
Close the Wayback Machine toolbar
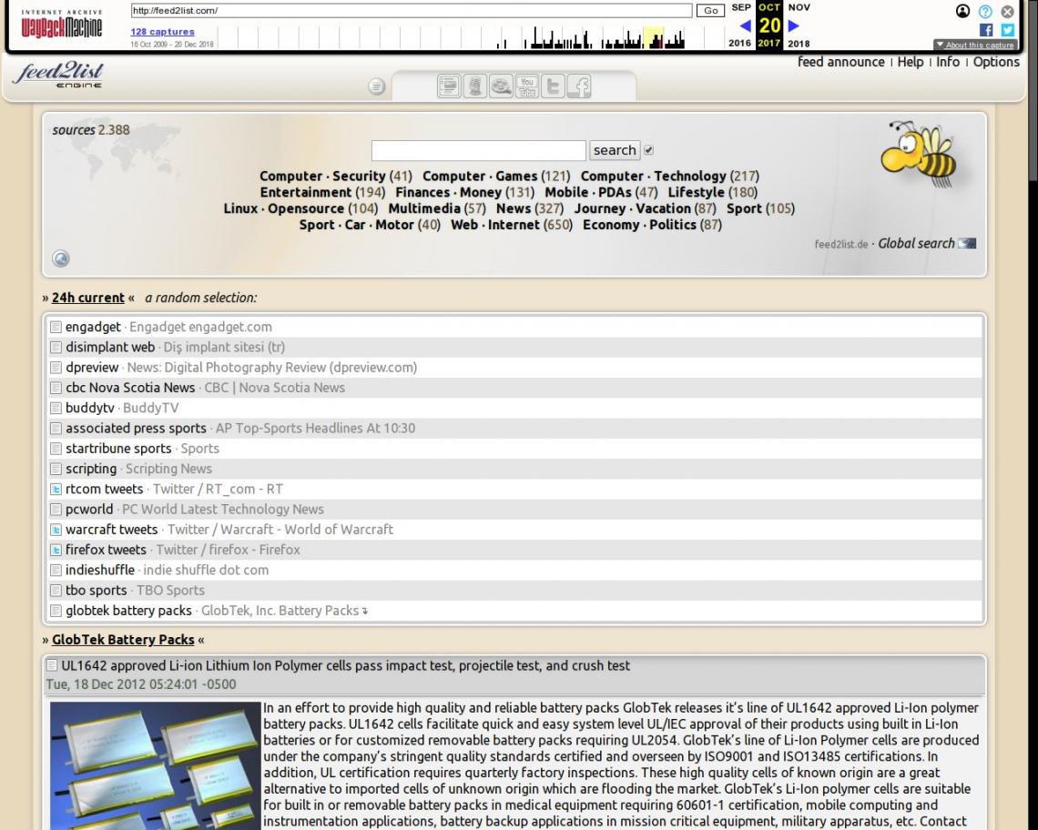pos(1008,11)
